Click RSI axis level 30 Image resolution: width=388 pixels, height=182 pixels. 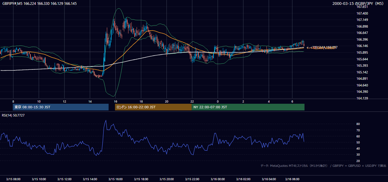[x=358, y=155]
